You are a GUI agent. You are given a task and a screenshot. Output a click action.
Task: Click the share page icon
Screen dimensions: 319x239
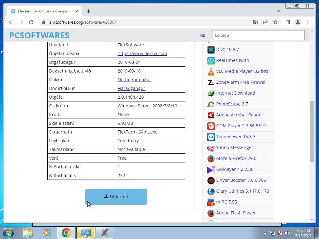[x=265, y=22]
